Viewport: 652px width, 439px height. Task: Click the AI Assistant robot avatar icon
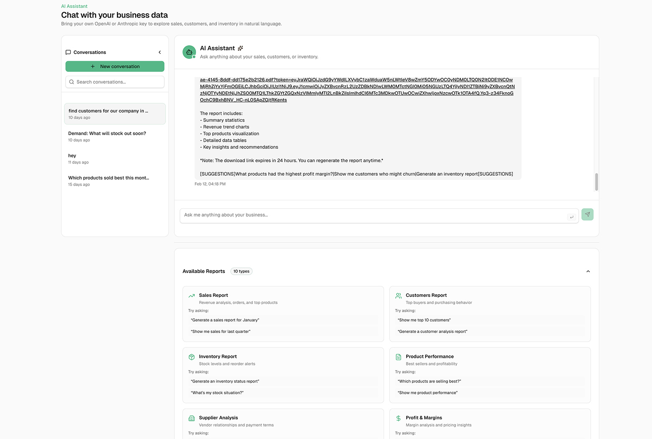[x=189, y=52]
